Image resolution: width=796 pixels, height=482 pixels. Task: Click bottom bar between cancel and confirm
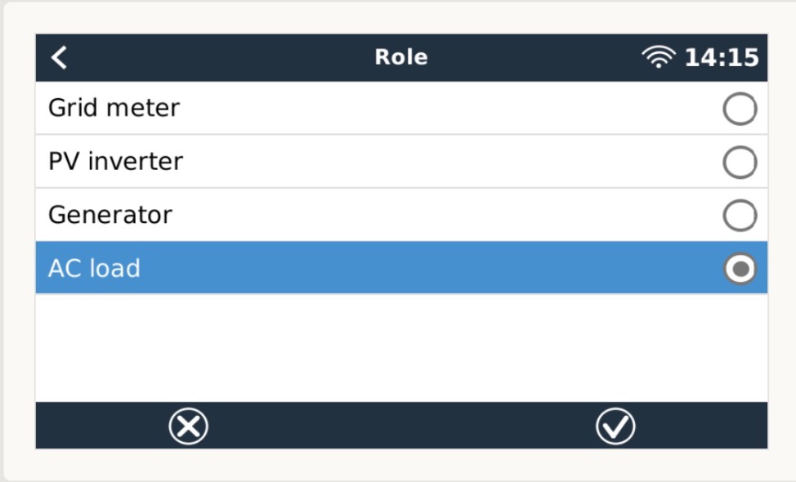(x=400, y=426)
